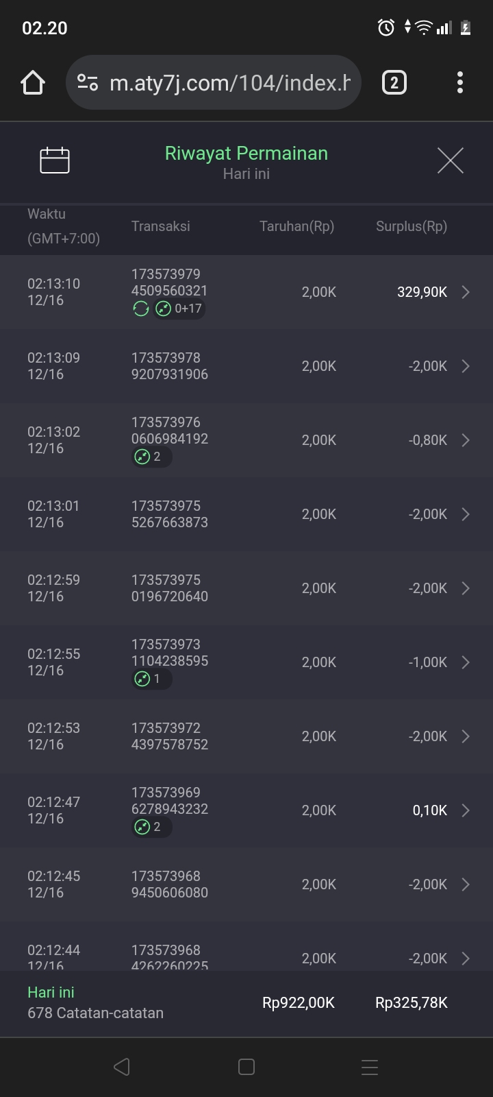493x1097 pixels.
Task: Expand the 329,90K surplus row details
Action: [466, 292]
